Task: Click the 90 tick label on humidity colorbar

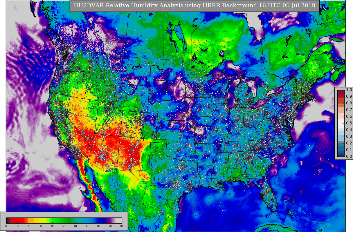Action: pyautogui.click(x=110, y=226)
